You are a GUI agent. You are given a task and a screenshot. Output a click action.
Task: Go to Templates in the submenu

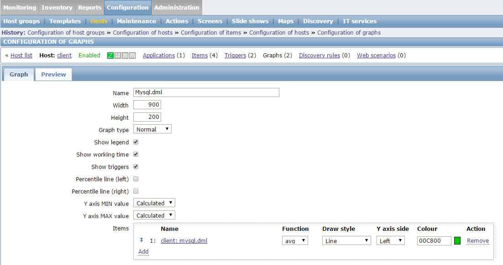65,21
